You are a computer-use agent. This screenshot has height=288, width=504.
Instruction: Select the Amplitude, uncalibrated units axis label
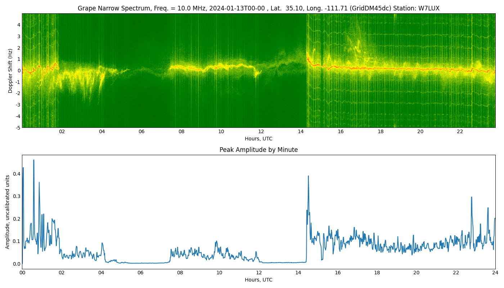tap(8, 212)
